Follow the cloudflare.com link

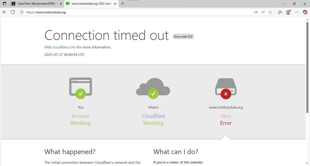(64, 47)
